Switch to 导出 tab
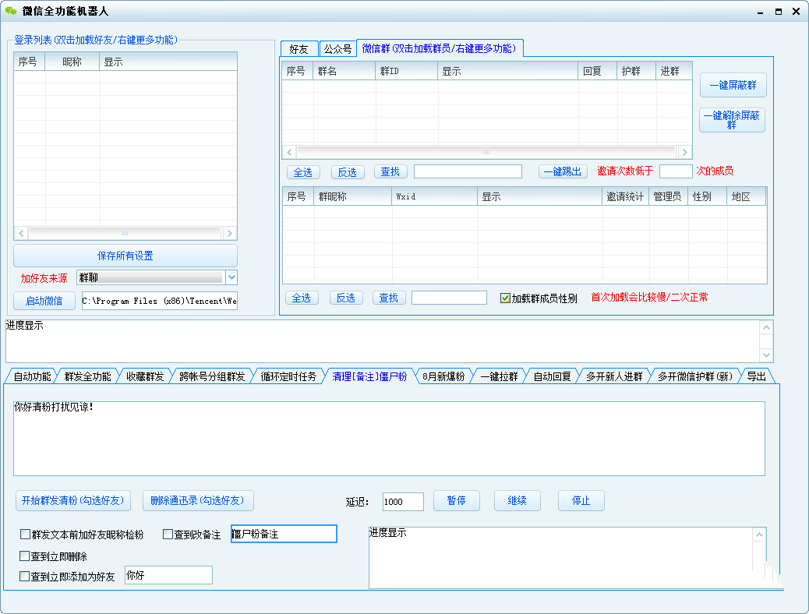This screenshot has height=614, width=809. [x=756, y=376]
